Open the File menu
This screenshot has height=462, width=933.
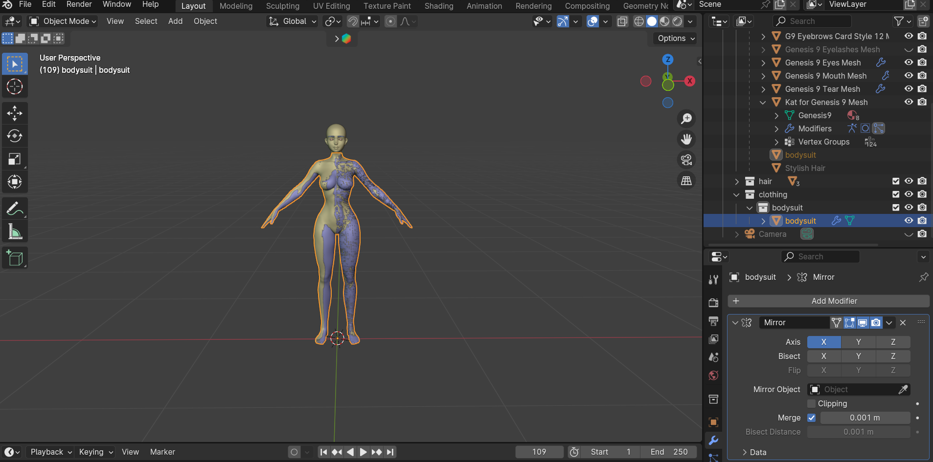[25, 4]
